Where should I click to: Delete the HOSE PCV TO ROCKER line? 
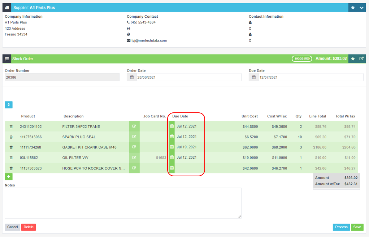tap(11, 168)
